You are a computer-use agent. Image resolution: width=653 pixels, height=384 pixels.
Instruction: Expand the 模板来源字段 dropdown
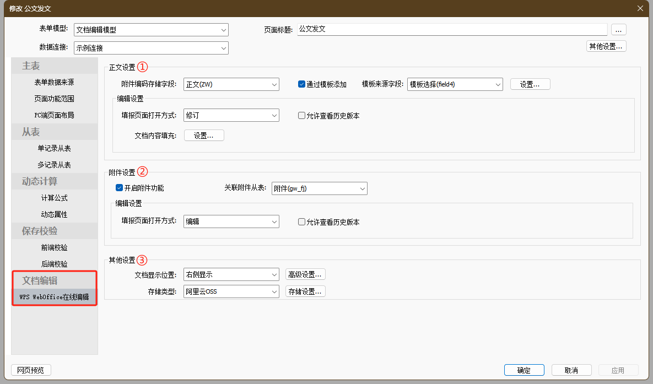click(455, 84)
